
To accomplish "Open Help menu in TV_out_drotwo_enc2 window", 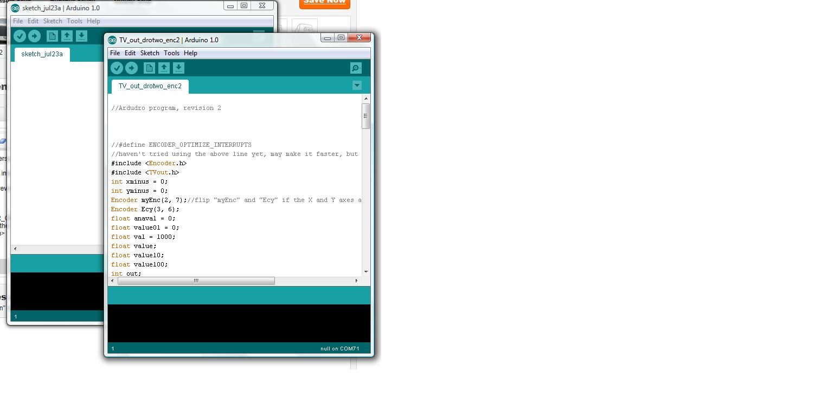I will click(x=190, y=53).
